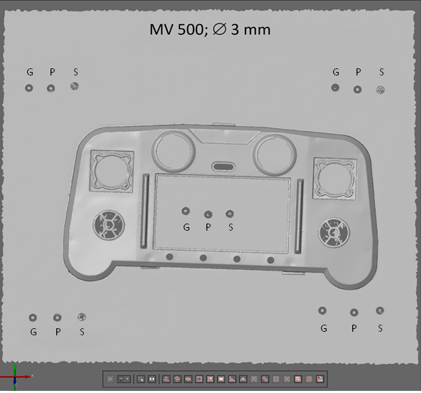Click the oval slot above the screen recess

click(x=223, y=167)
